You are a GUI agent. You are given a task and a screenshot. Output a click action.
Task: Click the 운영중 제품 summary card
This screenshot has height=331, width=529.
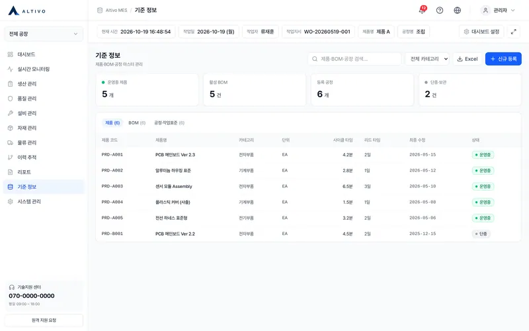147,90
